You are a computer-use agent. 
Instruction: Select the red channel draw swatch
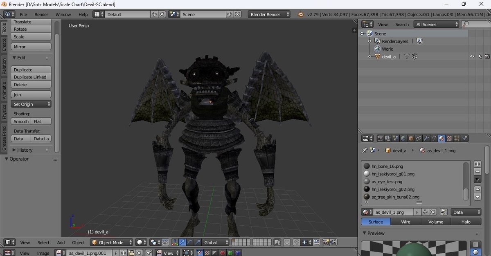coord(222,253)
